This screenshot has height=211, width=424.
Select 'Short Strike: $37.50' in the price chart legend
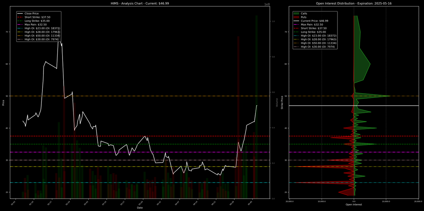[37, 17]
